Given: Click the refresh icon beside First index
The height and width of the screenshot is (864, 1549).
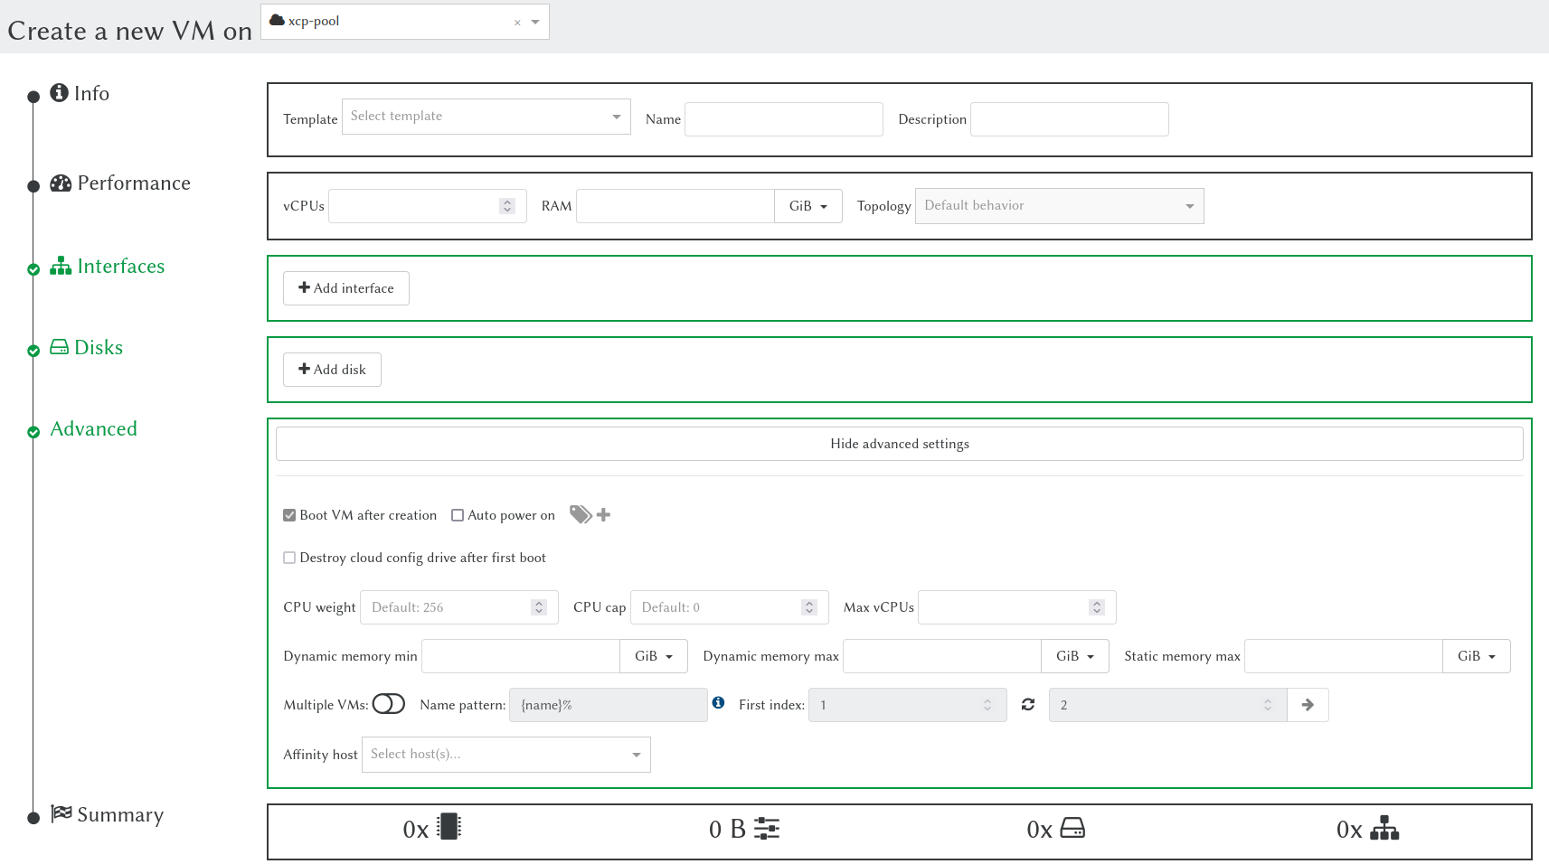Looking at the screenshot, I should pos(1028,705).
